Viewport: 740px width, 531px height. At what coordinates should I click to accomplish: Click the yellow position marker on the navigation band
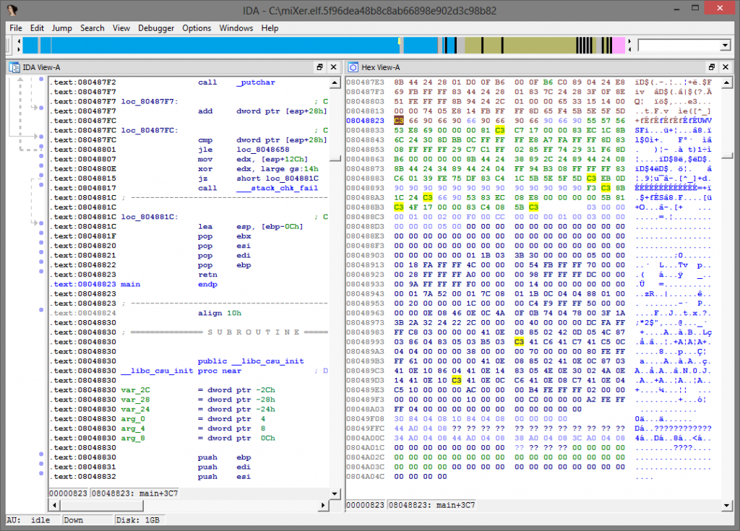coord(399,41)
